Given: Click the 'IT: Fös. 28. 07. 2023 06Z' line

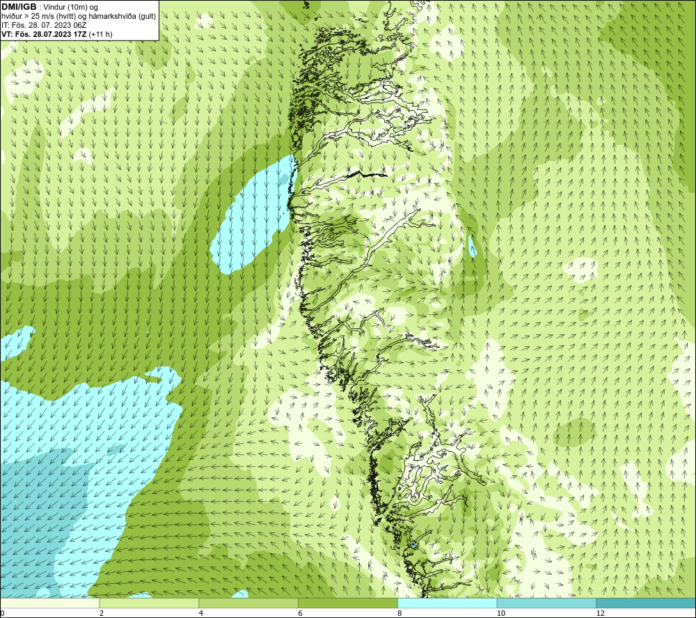Looking at the screenshot, I should point(44,25).
